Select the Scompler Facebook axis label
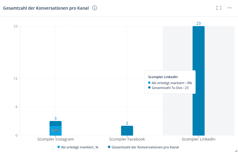The width and height of the screenshot is (238, 152). click(127, 139)
